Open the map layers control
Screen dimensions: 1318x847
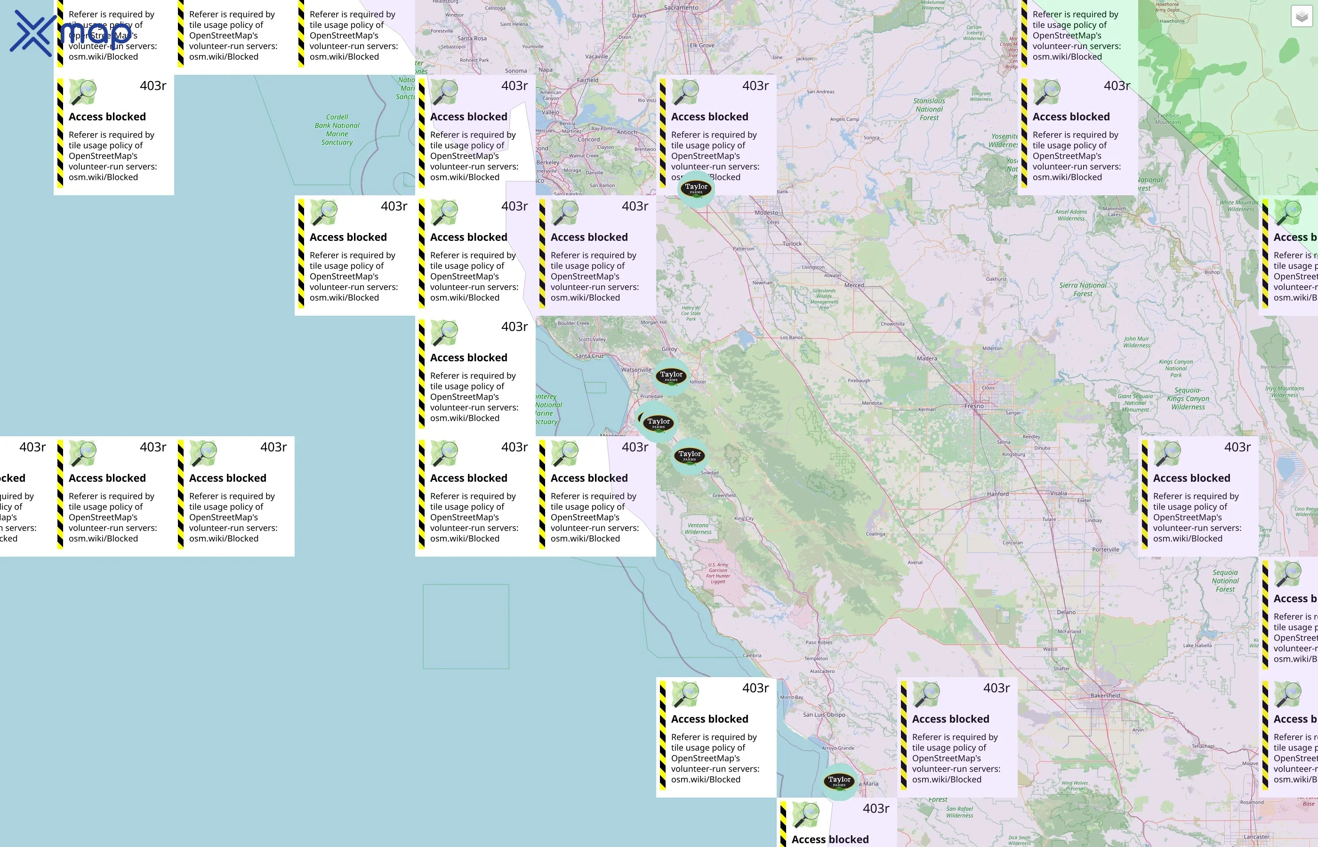pos(1302,16)
